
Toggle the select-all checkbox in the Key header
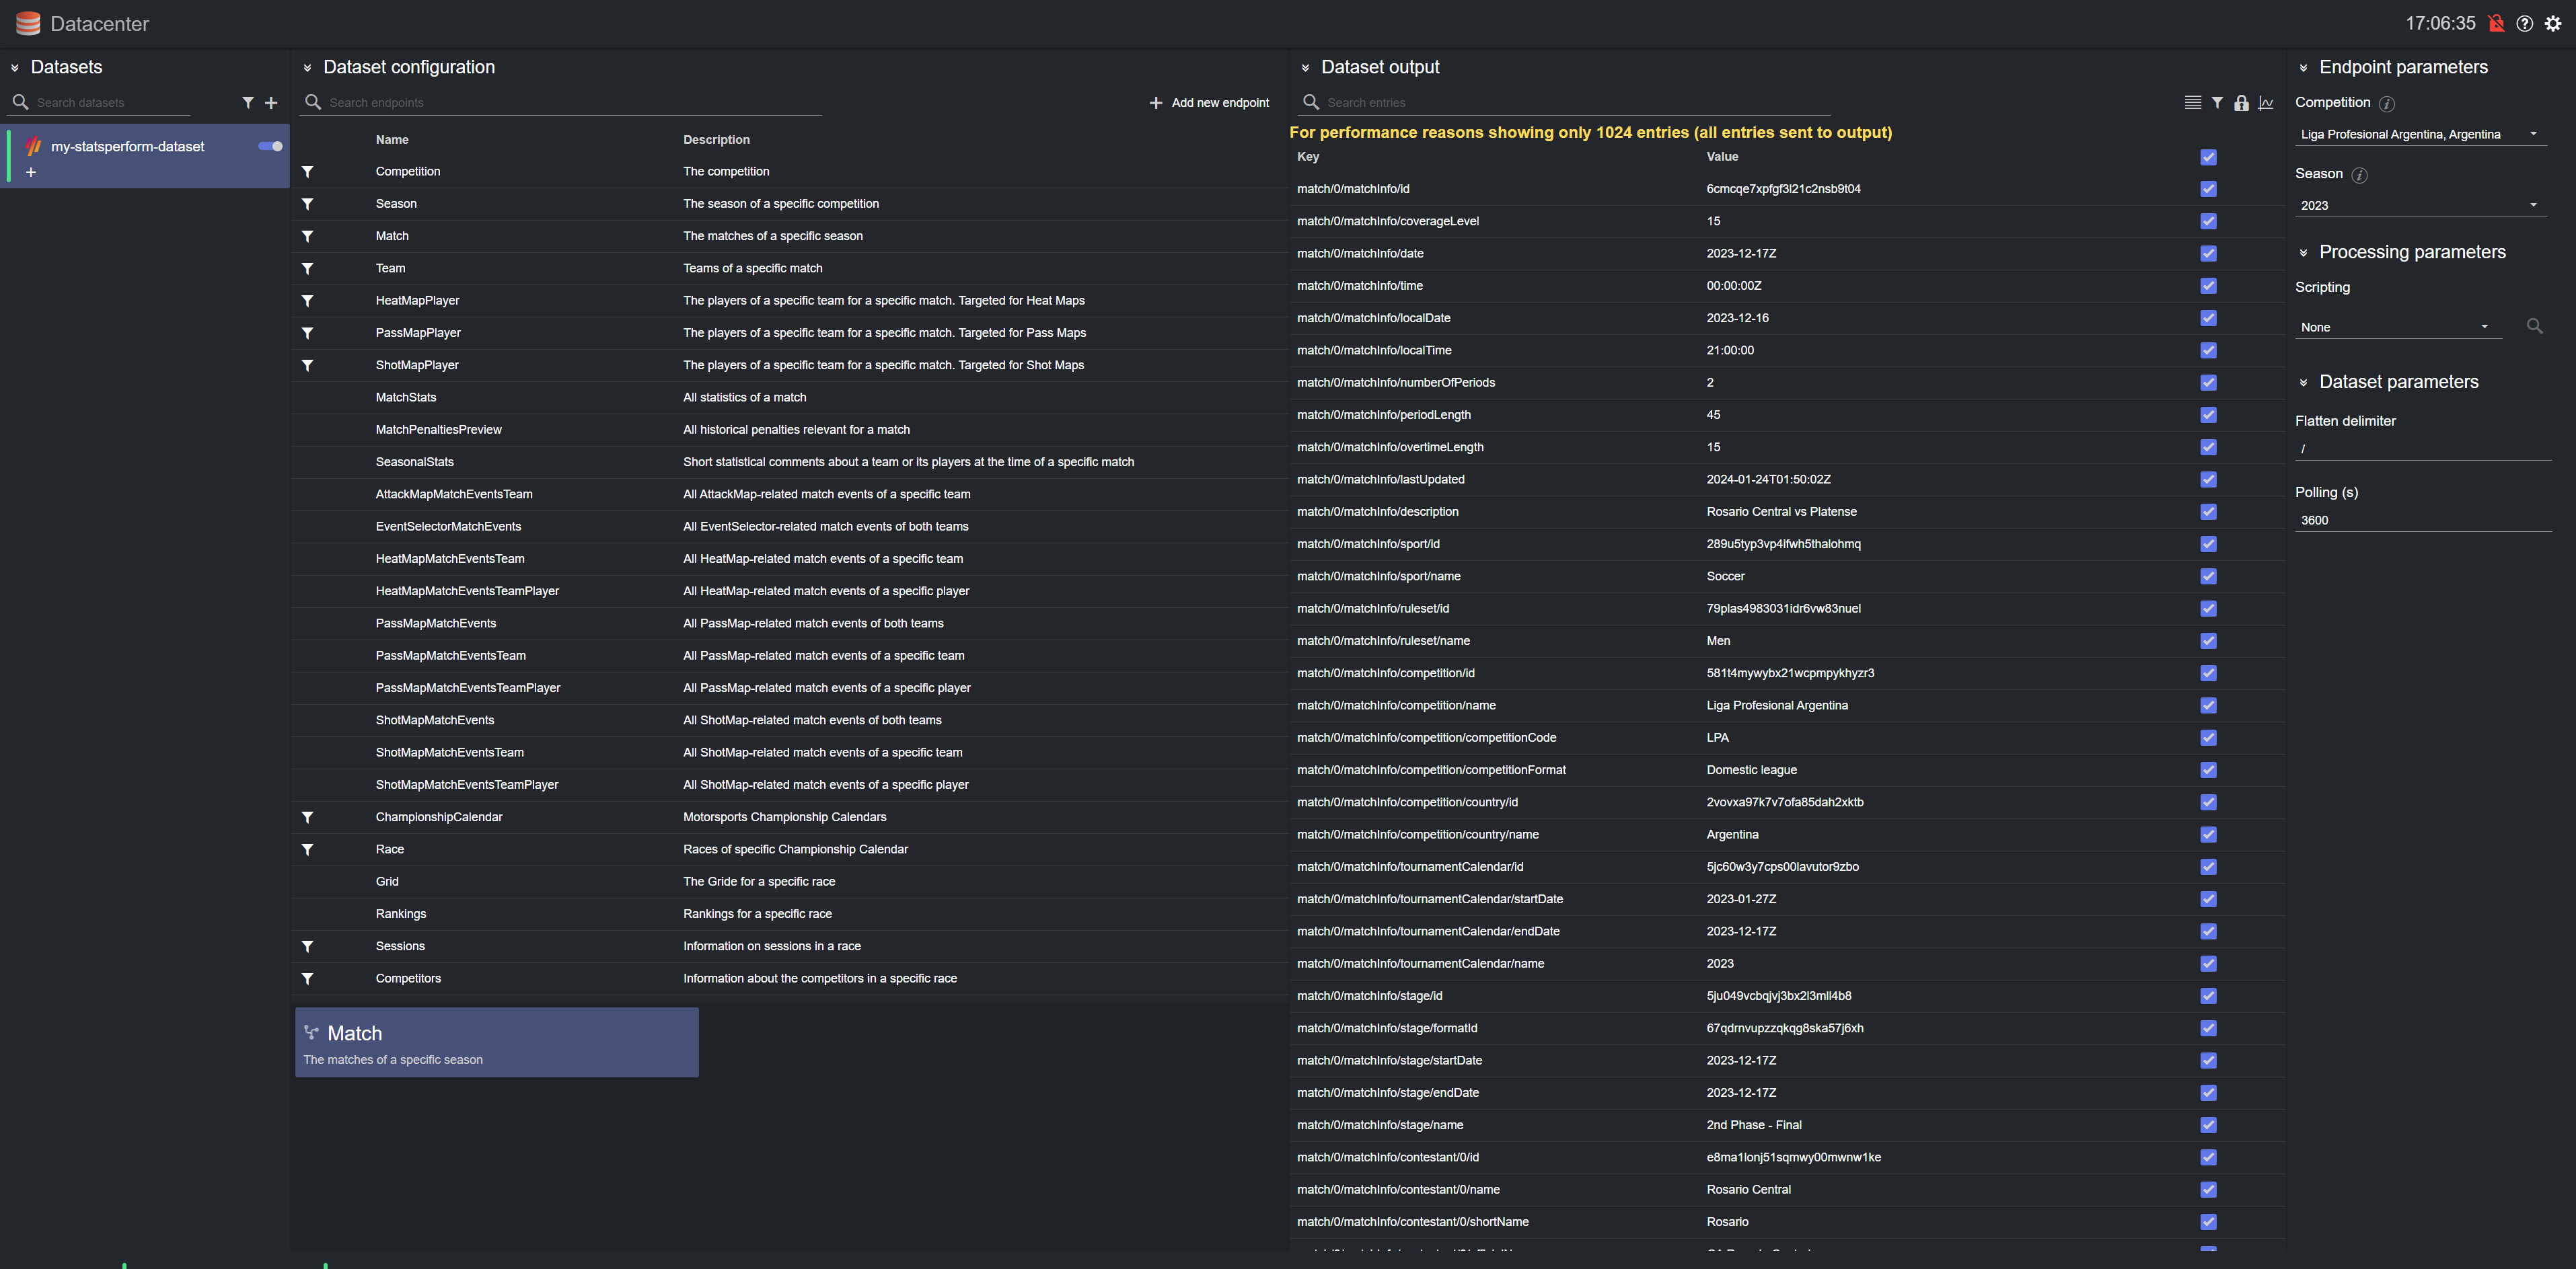tap(2208, 157)
